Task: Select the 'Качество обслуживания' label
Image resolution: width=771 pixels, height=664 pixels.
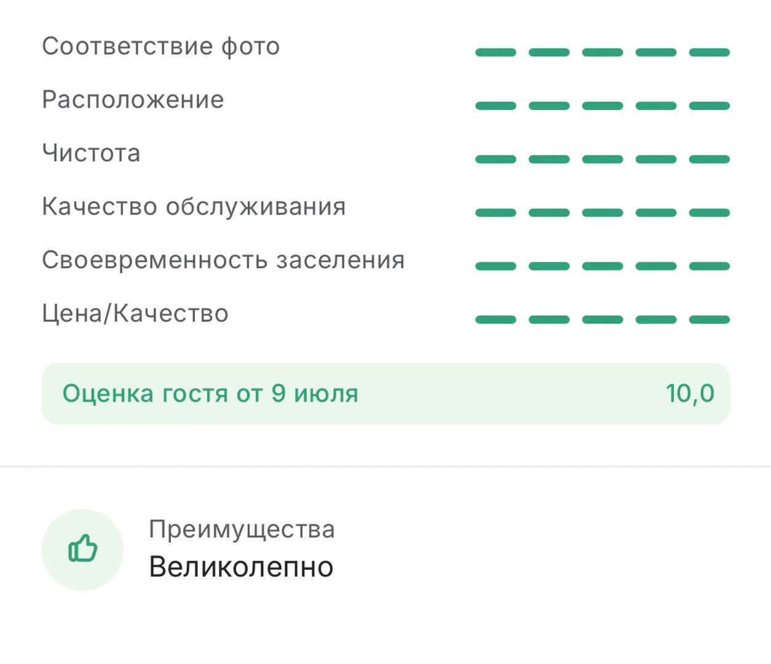Action: pos(194,207)
